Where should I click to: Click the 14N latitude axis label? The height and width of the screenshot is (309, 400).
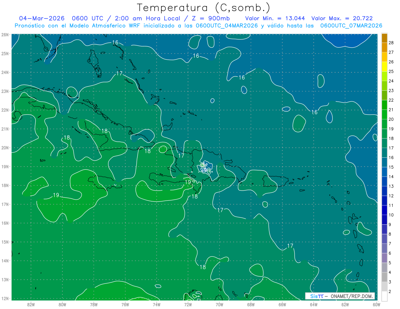pyautogui.click(x=5, y=261)
